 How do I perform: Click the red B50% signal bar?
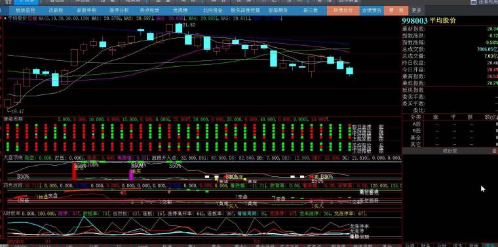pos(74,172)
